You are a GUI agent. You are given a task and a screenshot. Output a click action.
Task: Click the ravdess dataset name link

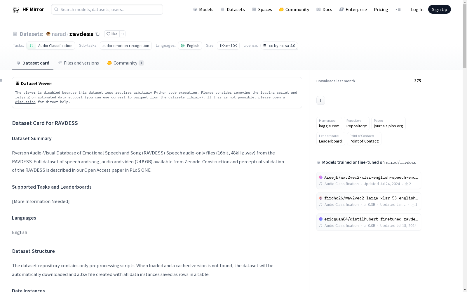point(81,34)
